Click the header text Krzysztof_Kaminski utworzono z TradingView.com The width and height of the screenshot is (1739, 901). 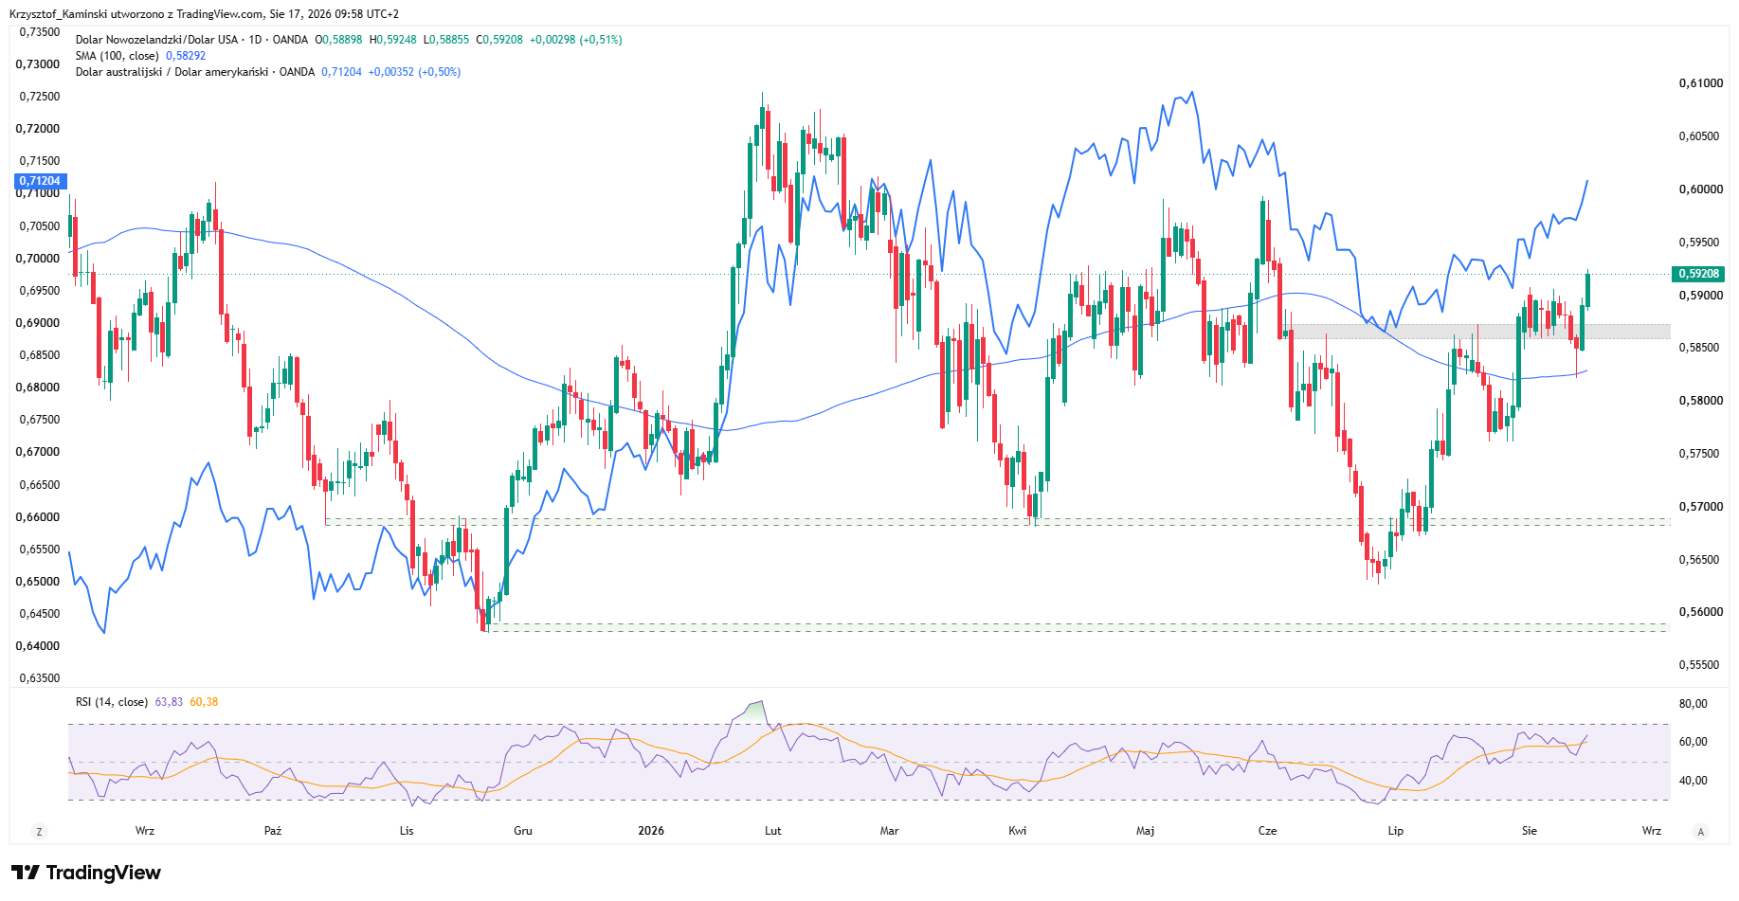tap(136, 14)
